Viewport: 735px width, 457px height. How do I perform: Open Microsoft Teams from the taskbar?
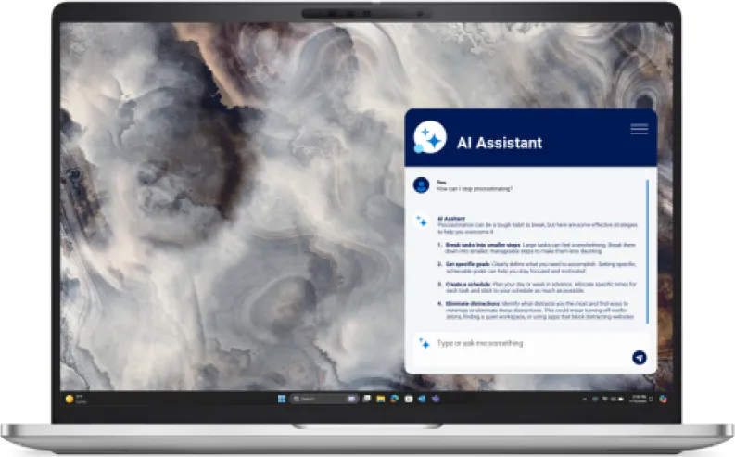(x=436, y=399)
